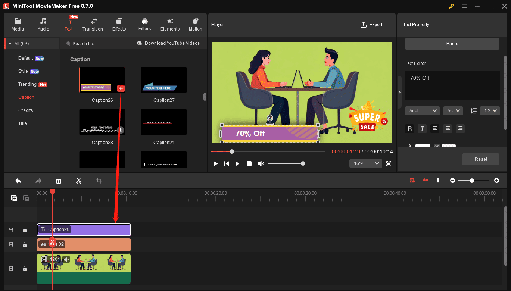Switch to the Elements tab
Screen dimensions: 511x291
tap(170, 25)
